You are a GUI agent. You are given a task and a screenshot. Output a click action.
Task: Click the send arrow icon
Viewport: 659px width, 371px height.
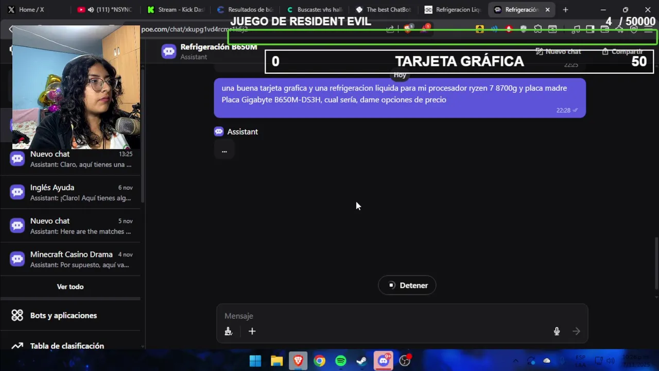(576, 331)
